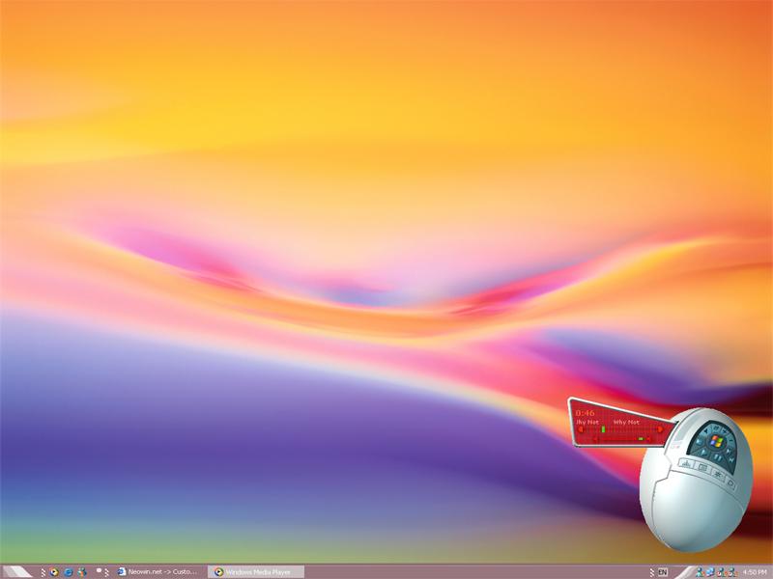Click the 4:50 PM clock
The image size is (773, 579).
tap(755, 572)
